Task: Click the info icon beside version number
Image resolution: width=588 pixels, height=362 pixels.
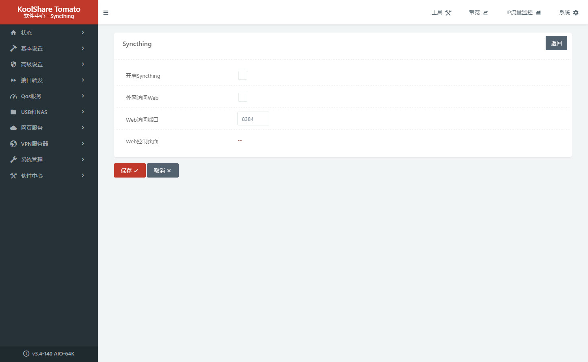Action: click(x=26, y=353)
